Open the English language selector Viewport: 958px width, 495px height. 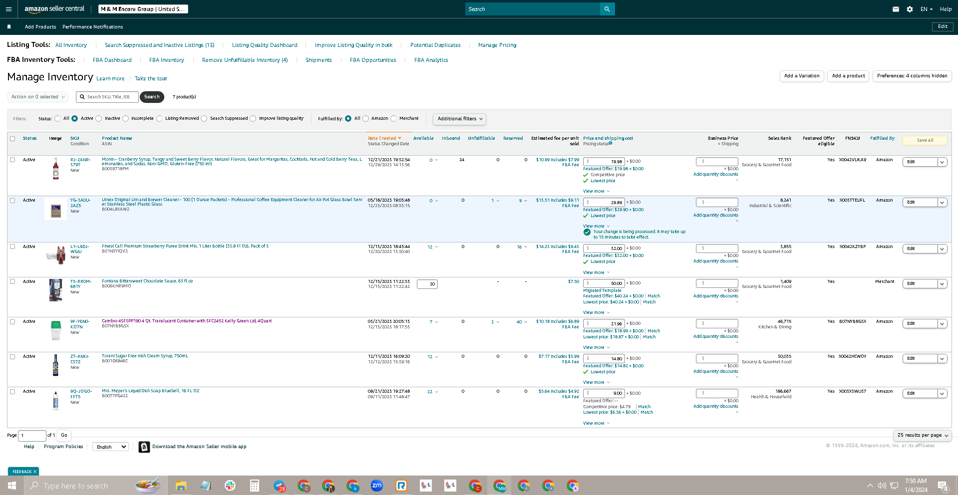point(111,447)
